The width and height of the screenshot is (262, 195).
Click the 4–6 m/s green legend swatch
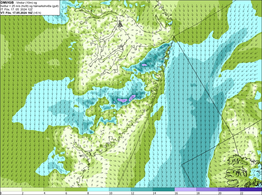55,189
